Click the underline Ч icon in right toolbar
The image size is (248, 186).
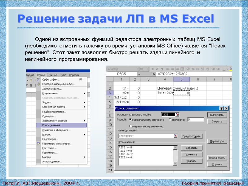coord(162,69)
